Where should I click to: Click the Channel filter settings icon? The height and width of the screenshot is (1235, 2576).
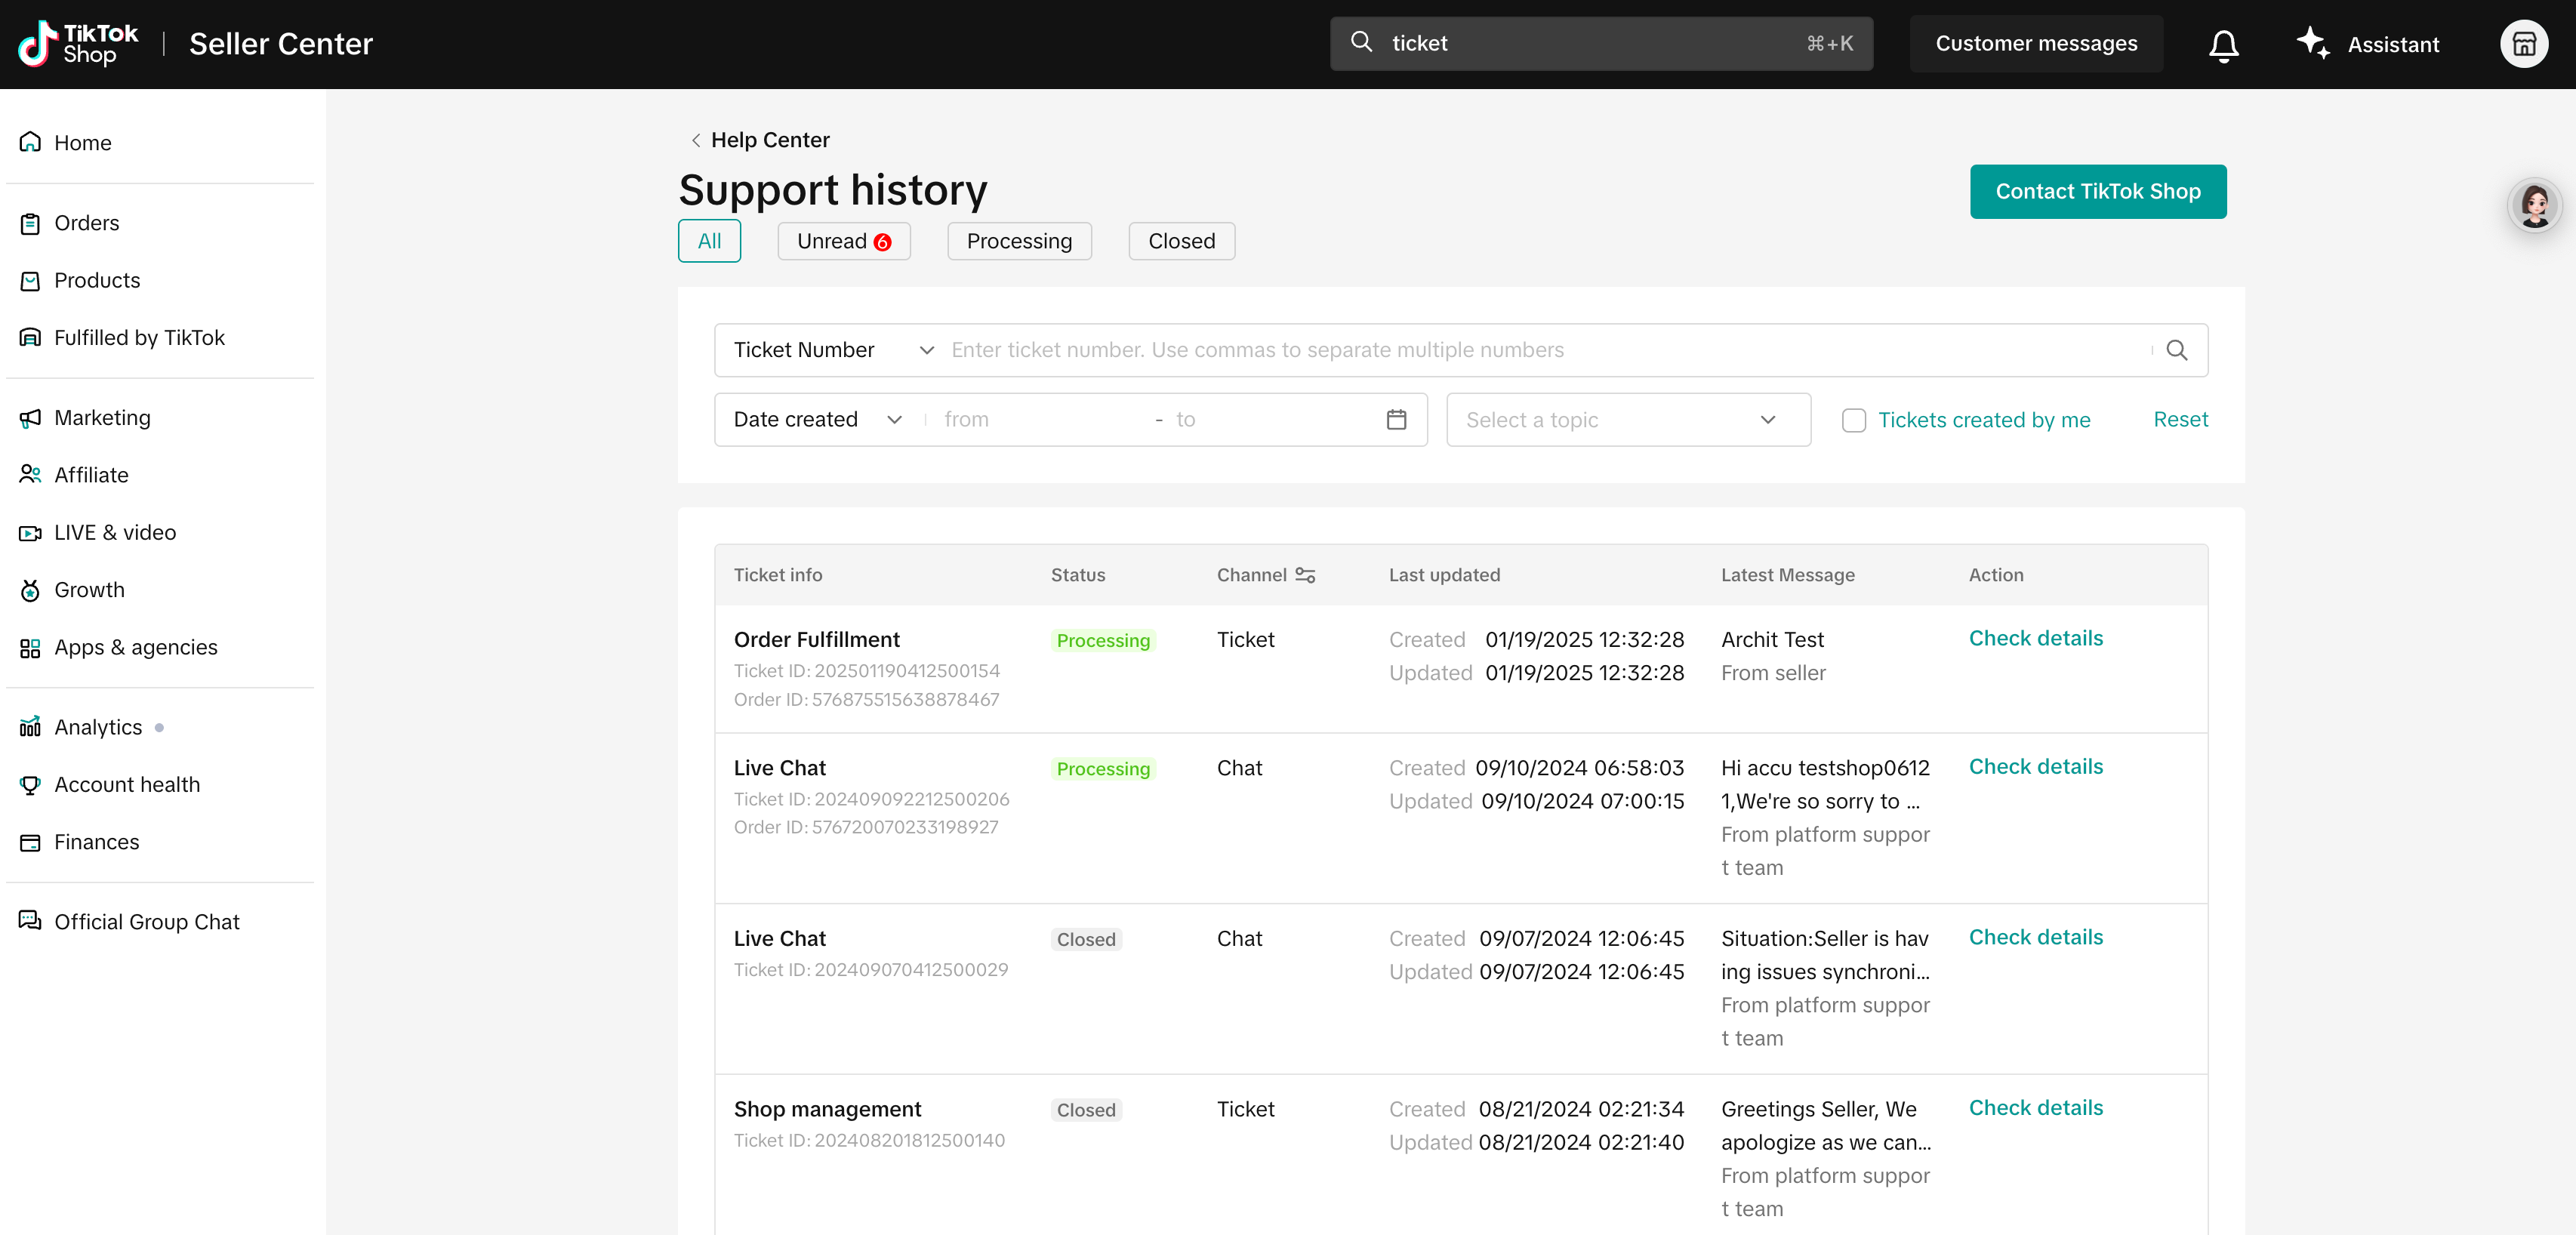1305,575
